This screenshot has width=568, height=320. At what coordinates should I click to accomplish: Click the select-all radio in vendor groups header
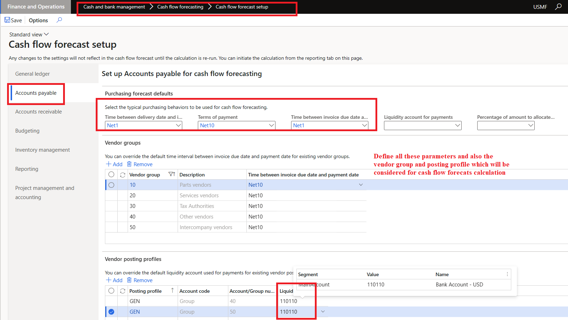coord(111,174)
